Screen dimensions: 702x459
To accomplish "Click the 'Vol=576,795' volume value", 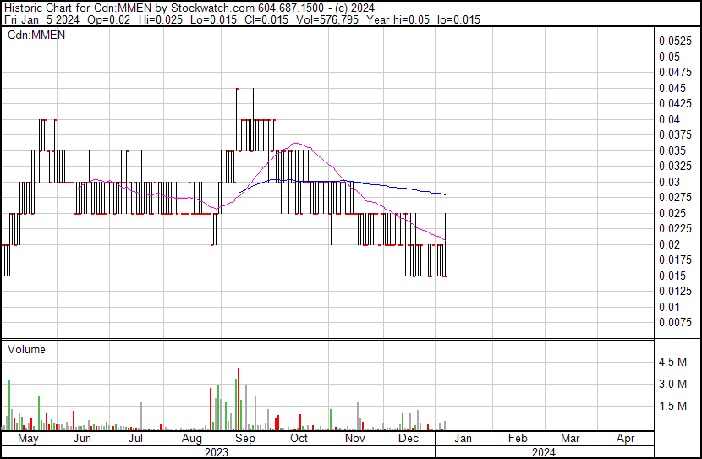I will coord(327,19).
